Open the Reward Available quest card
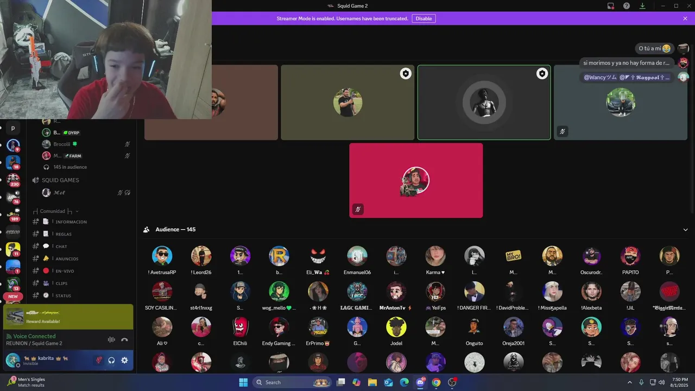695x391 pixels. [x=68, y=317]
